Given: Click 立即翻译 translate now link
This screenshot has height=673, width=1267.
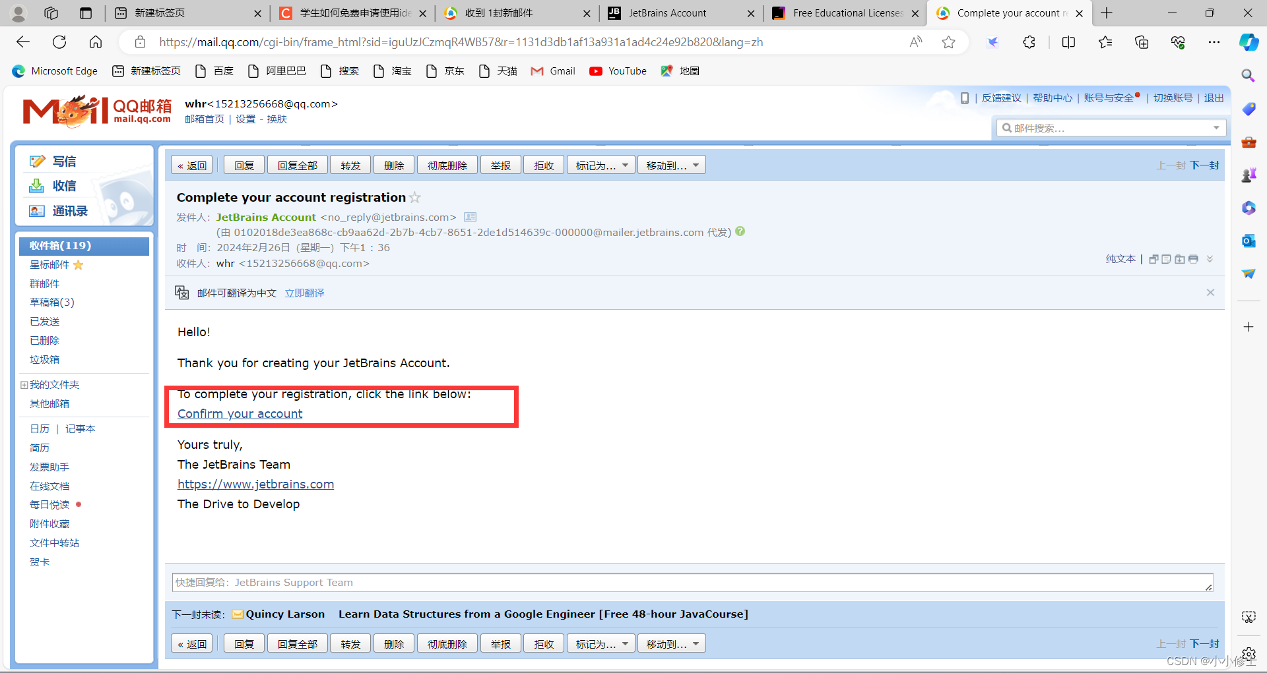Looking at the screenshot, I should click(x=305, y=293).
